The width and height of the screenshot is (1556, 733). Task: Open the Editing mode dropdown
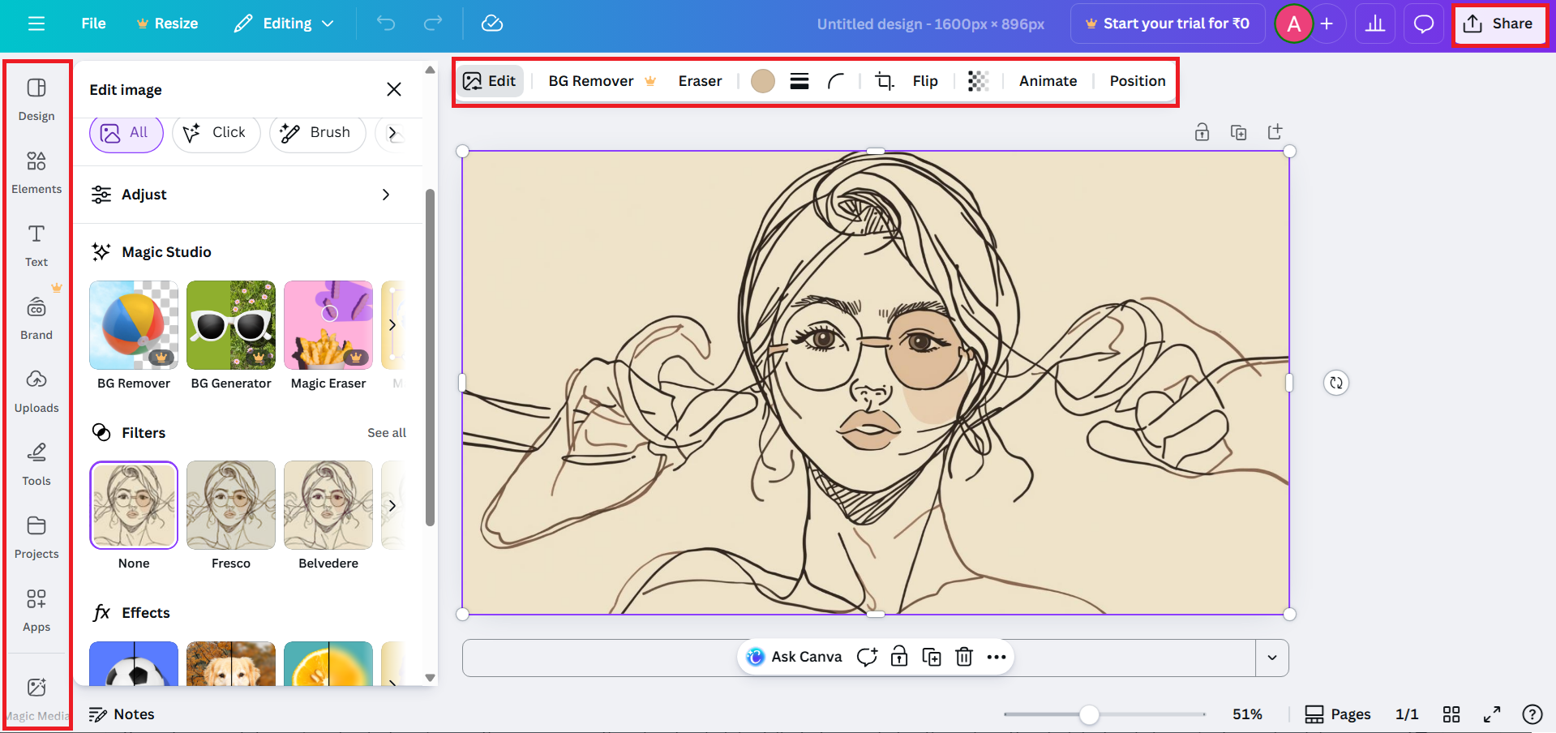284,24
